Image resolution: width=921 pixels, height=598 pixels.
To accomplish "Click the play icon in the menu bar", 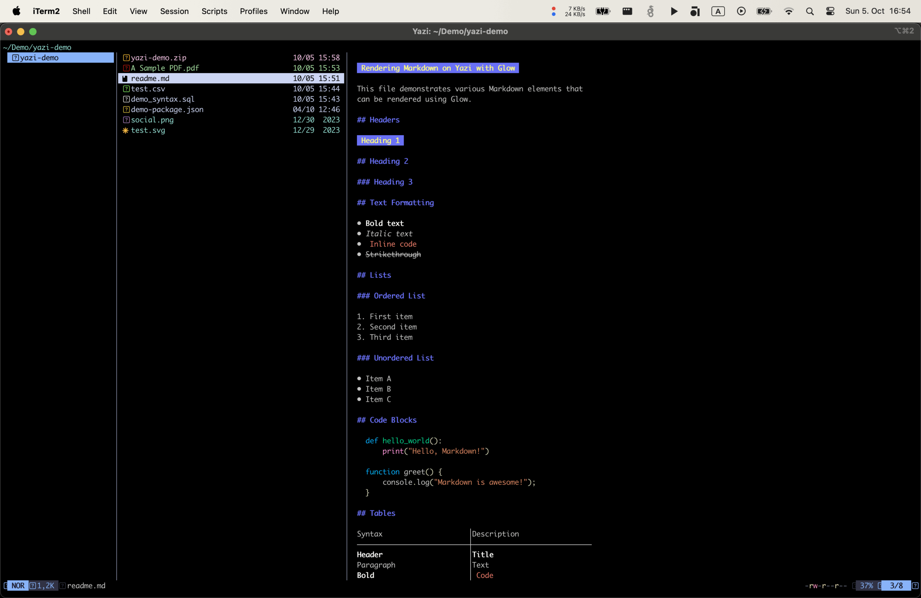I will click(x=674, y=11).
